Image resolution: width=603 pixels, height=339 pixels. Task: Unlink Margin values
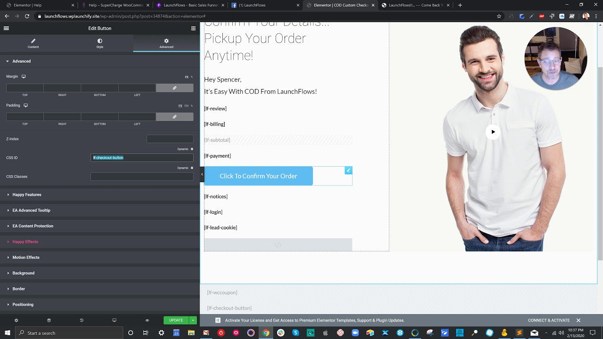(174, 88)
